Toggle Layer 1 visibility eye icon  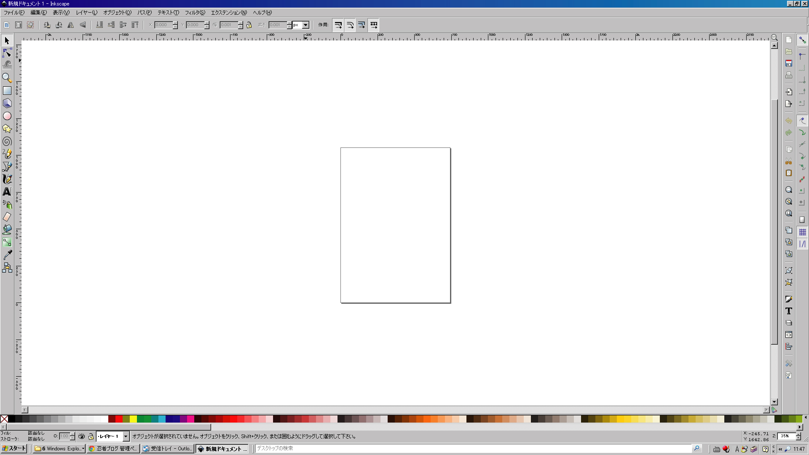82,436
